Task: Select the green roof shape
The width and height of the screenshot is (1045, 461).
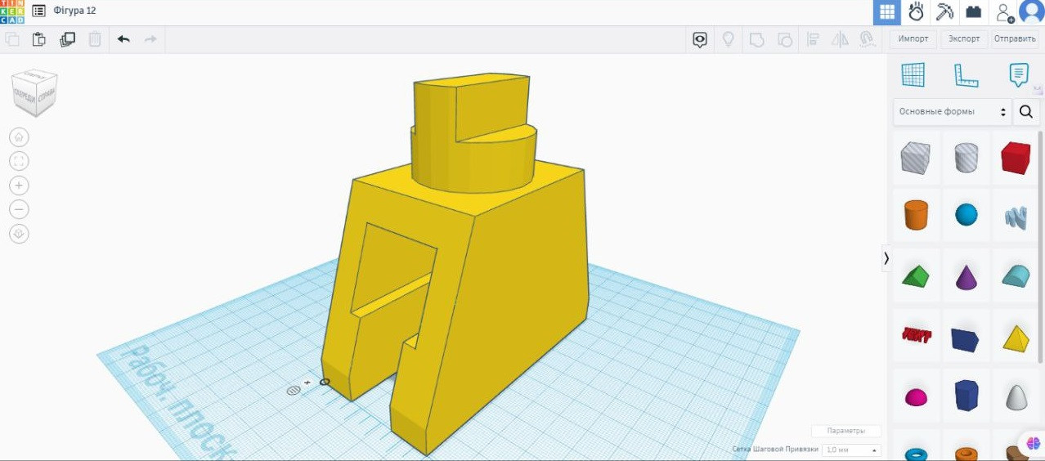Action: point(916,276)
